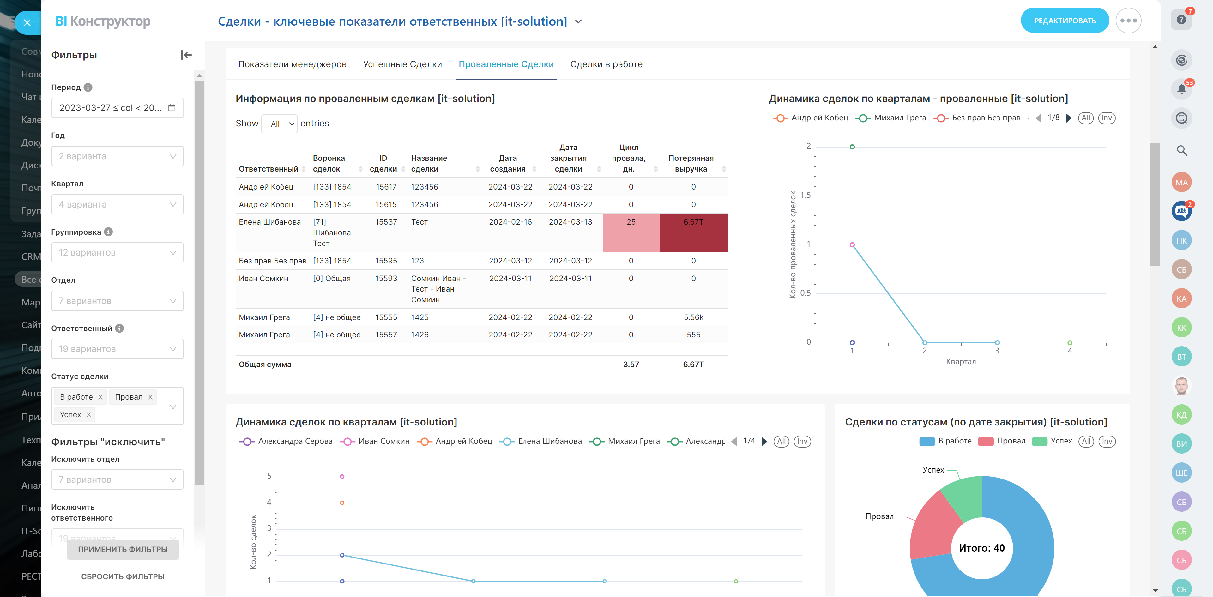Collapse the Filters panel with arrow icon
Viewport: 1213px width, 597px height.
[x=186, y=55]
